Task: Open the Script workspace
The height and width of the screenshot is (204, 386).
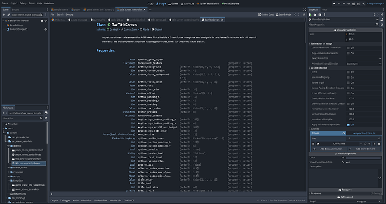Action: (161, 4)
